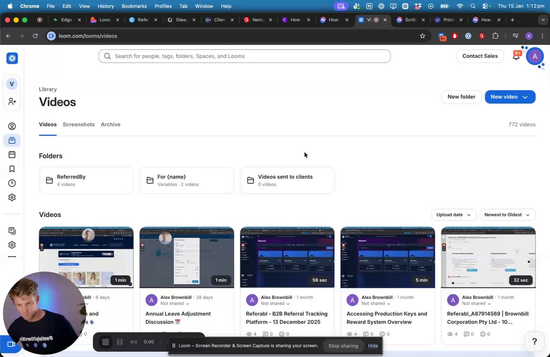
Task: Click the help question mark button
Action: [x=535, y=342]
